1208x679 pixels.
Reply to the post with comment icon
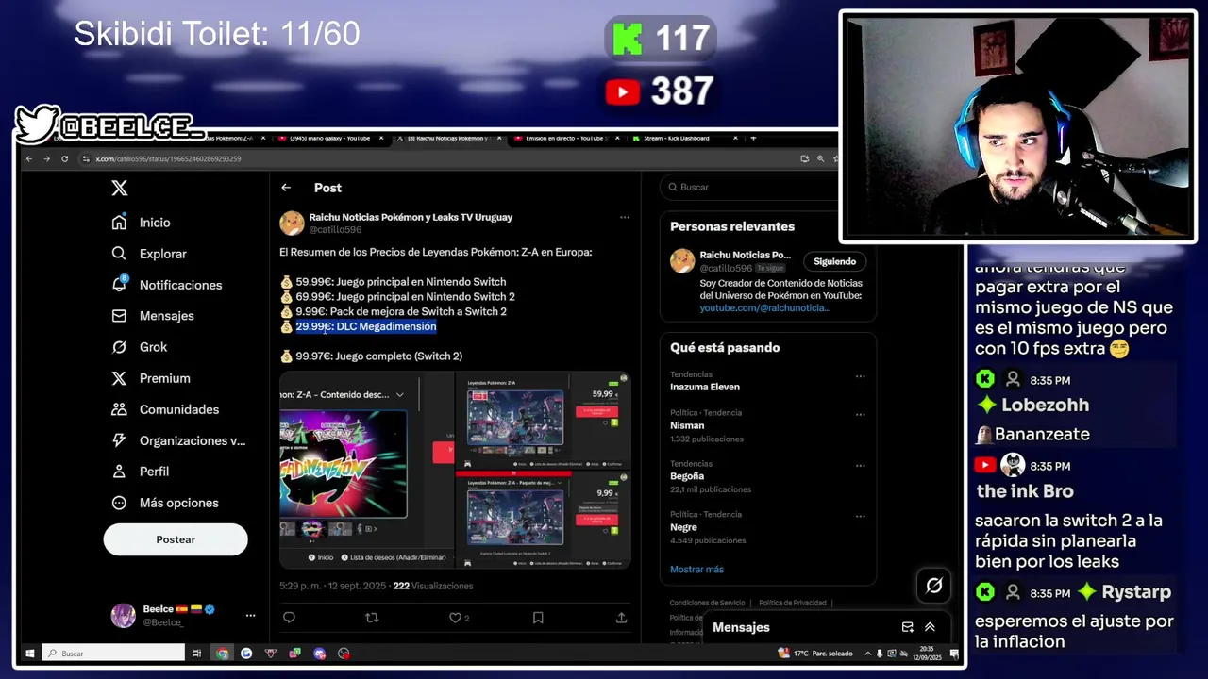[x=290, y=618]
